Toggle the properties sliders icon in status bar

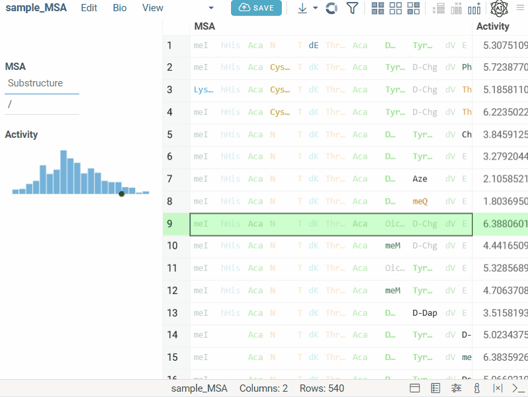456,388
